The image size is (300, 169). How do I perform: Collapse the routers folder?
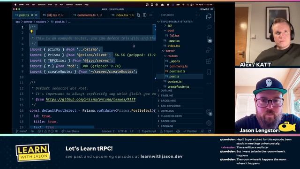click(x=172, y=56)
